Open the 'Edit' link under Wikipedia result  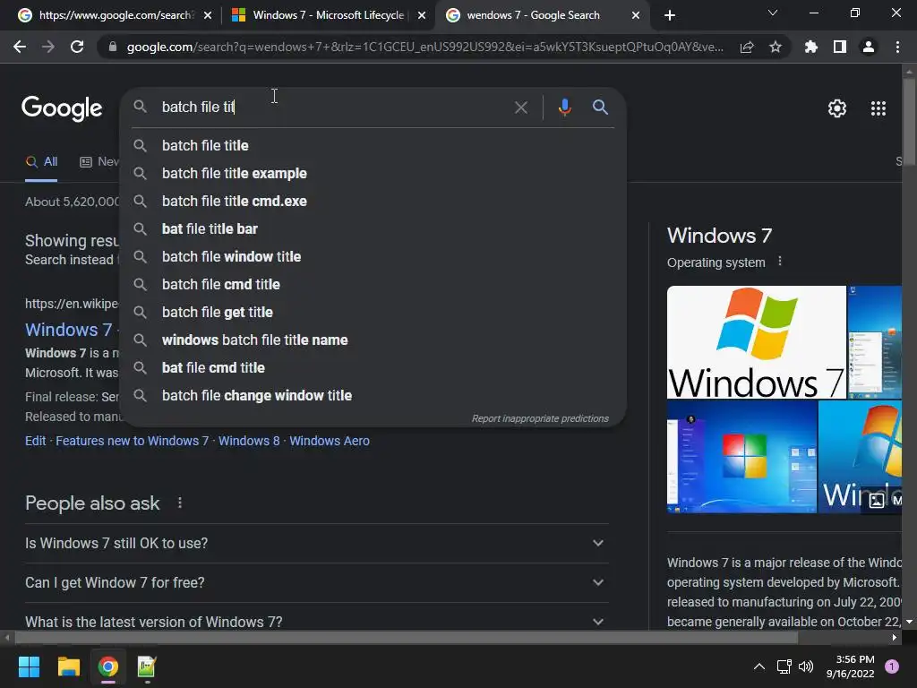[x=35, y=441]
